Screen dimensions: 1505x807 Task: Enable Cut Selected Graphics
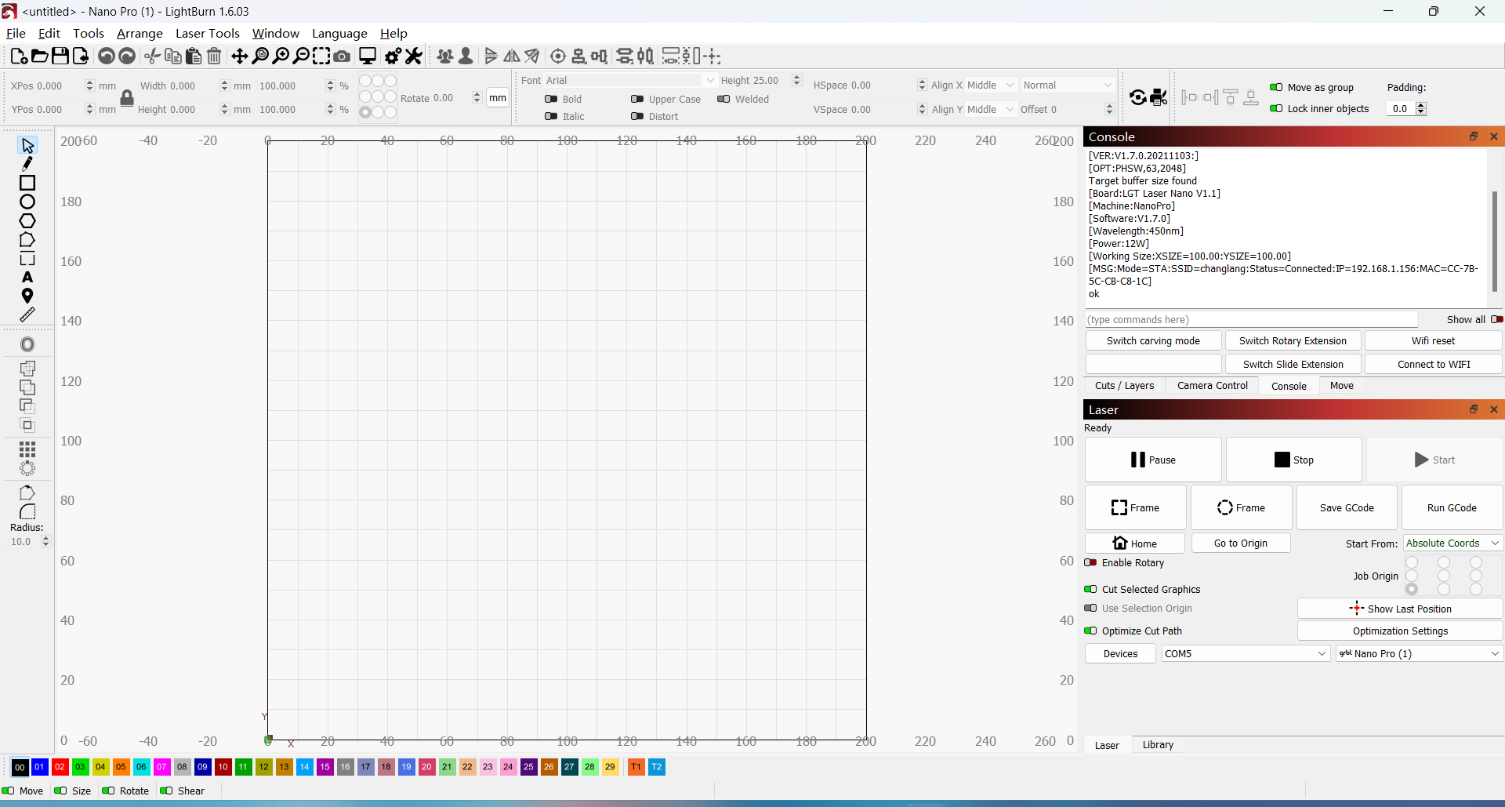(x=1090, y=589)
